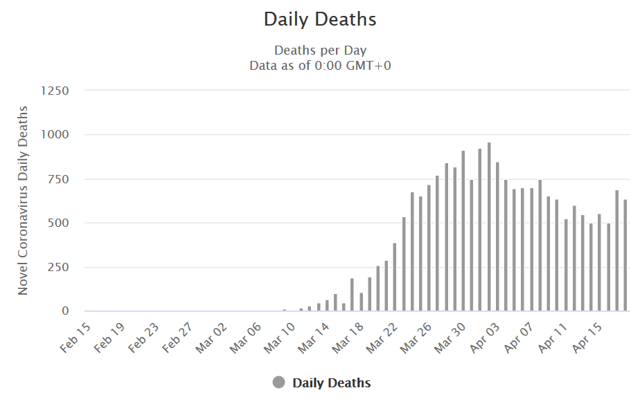
Task: Toggle the Daily Deaths series legend label
Action: [x=331, y=382]
